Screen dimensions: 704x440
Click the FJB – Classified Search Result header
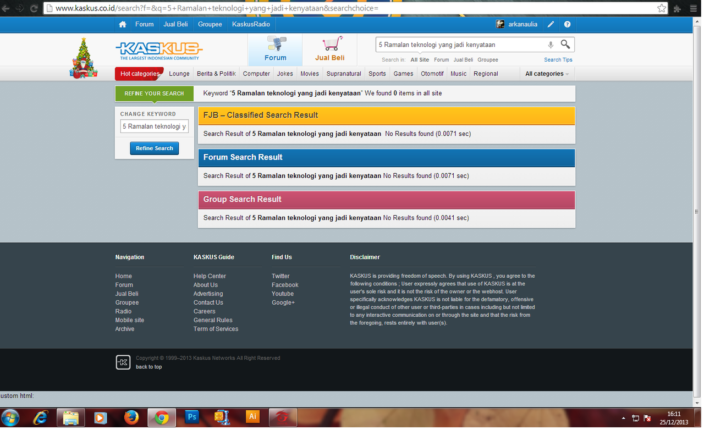(387, 116)
